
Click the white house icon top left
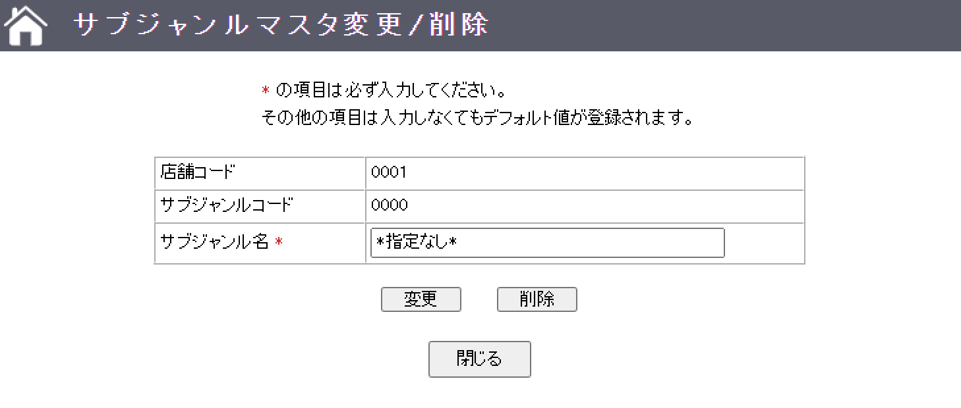(24, 24)
